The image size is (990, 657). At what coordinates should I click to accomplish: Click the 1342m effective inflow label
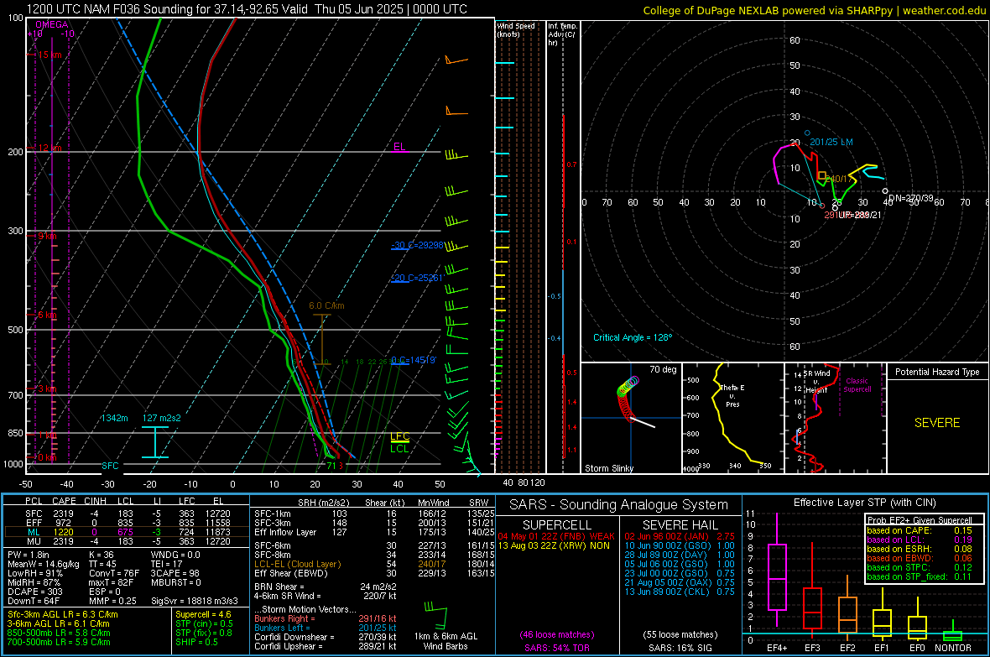[114, 418]
